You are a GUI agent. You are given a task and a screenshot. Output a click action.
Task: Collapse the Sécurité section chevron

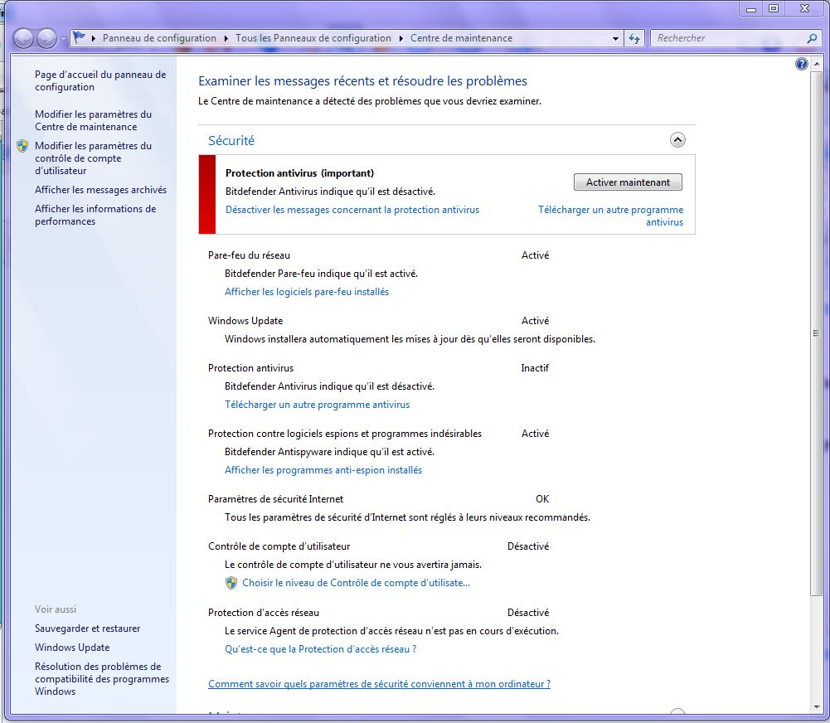[x=677, y=140]
